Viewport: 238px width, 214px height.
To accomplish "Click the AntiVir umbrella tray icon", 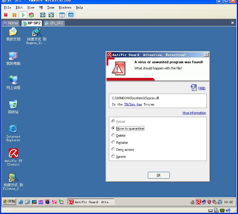I will tap(198, 202).
